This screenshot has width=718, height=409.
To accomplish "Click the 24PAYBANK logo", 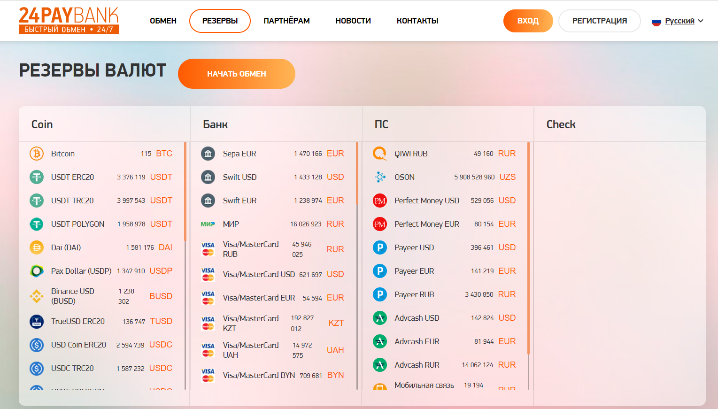I will [69, 20].
